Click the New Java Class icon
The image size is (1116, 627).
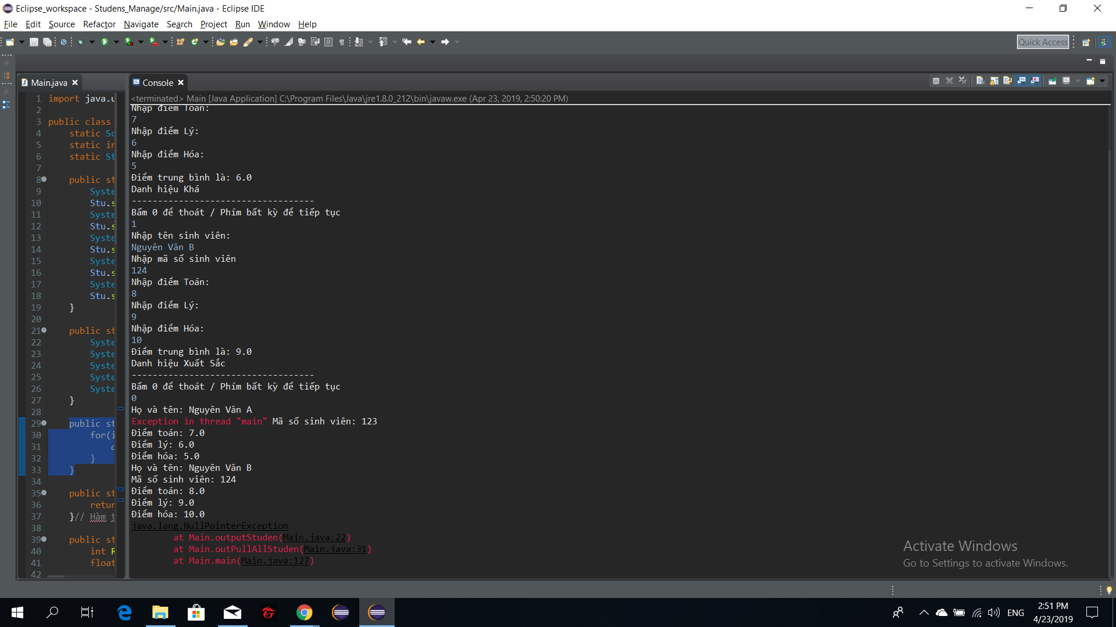(x=195, y=42)
